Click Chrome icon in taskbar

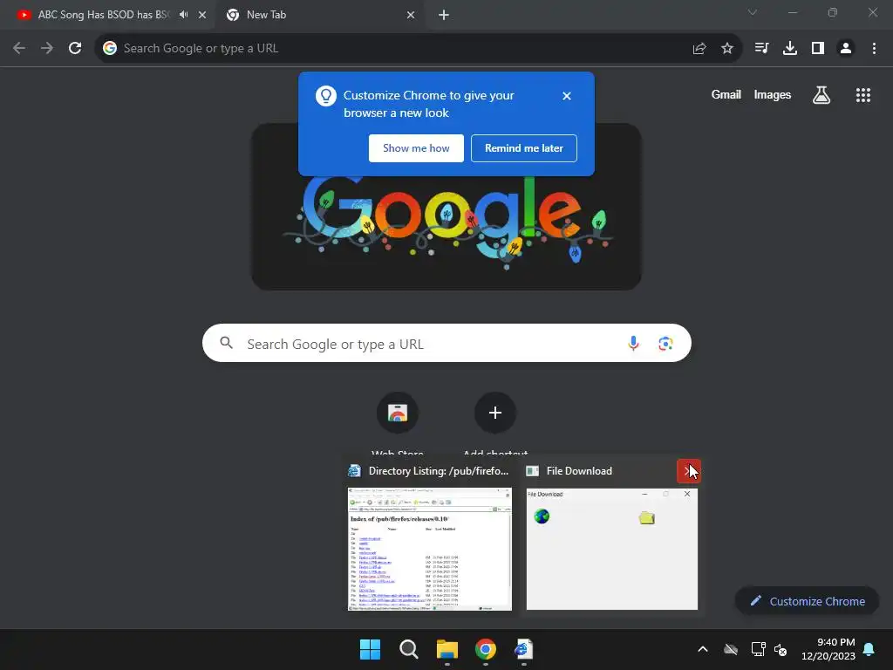click(x=485, y=649)
